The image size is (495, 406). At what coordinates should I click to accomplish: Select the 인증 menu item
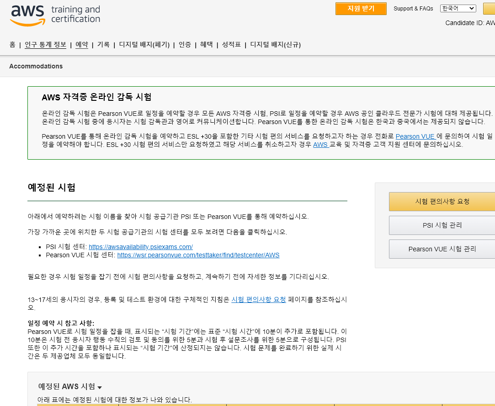point(185,45)
